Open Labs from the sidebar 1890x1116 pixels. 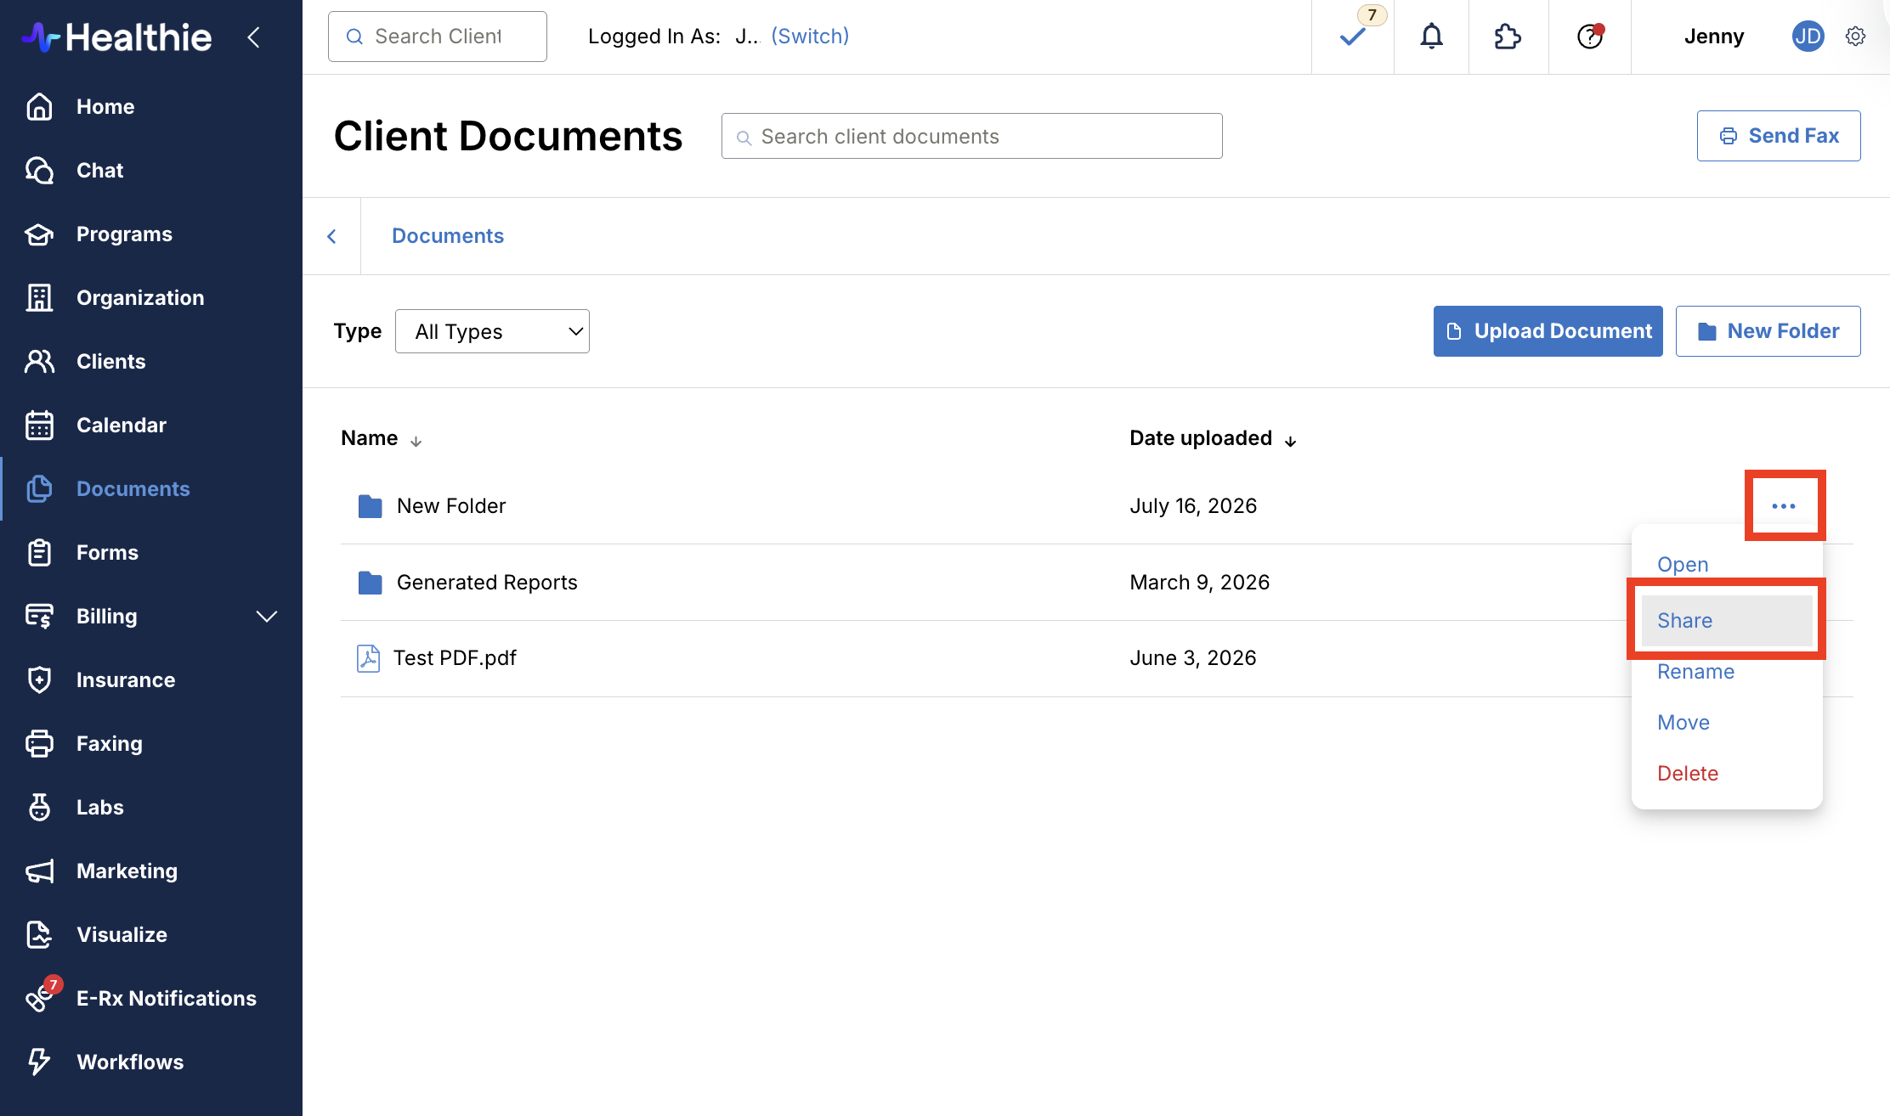pyautogui.click(x=100, y=808)
